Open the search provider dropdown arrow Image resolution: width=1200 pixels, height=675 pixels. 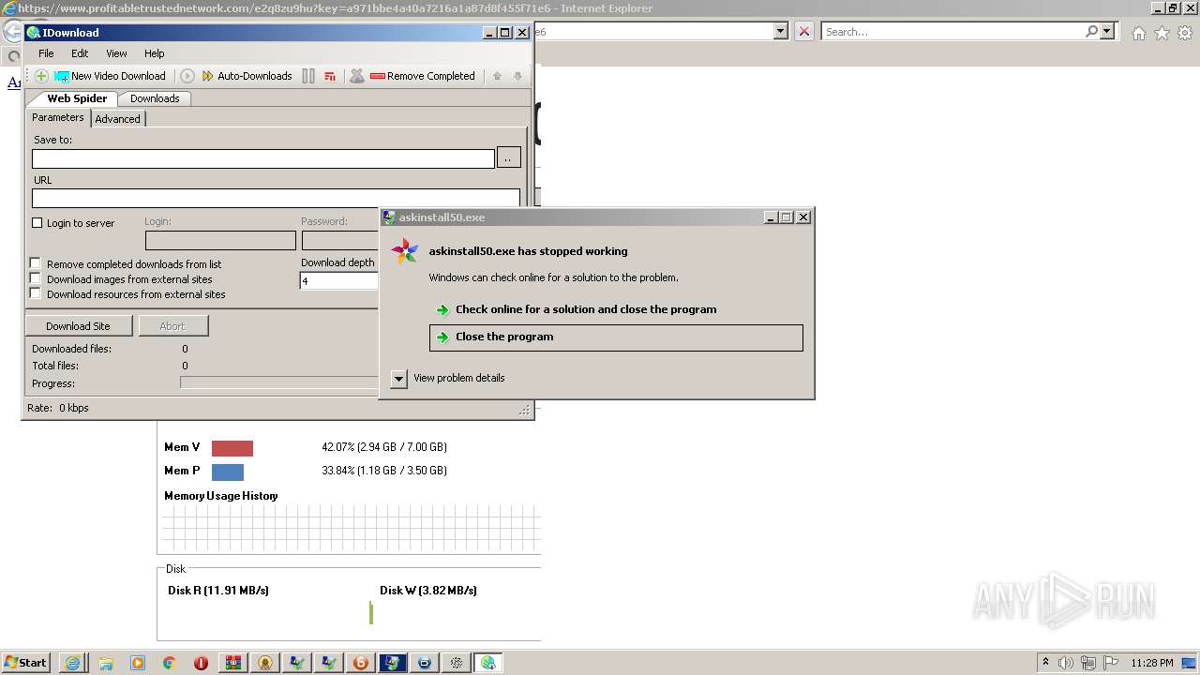pos(1107,31)
